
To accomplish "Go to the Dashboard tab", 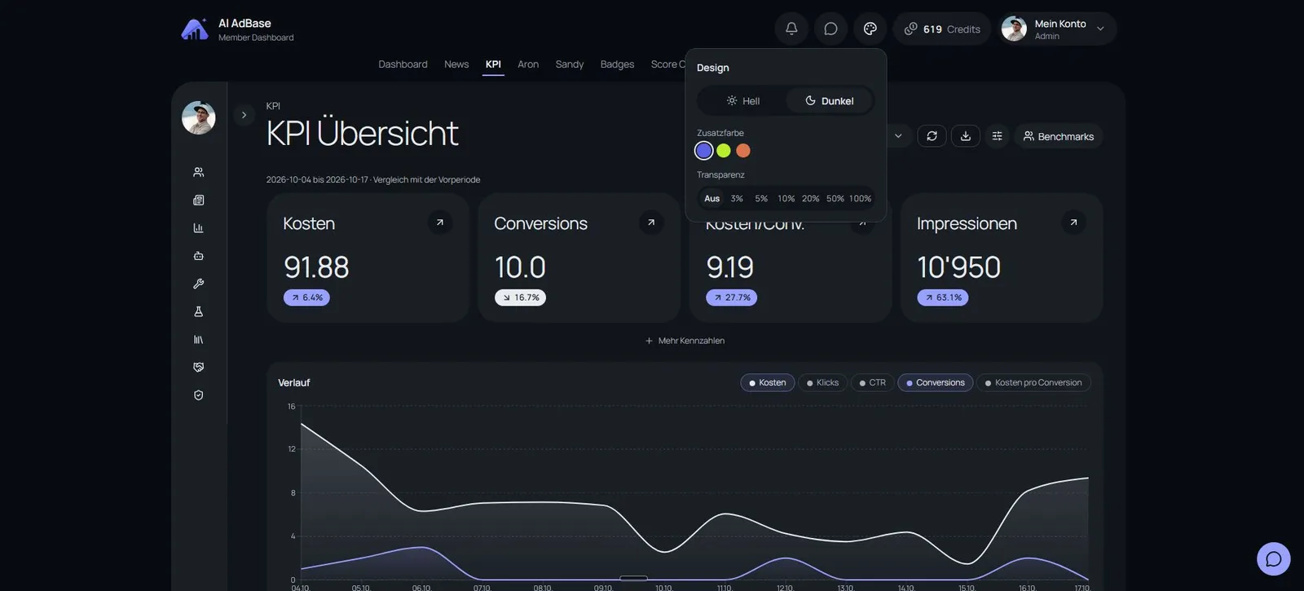I will [403, 64].
